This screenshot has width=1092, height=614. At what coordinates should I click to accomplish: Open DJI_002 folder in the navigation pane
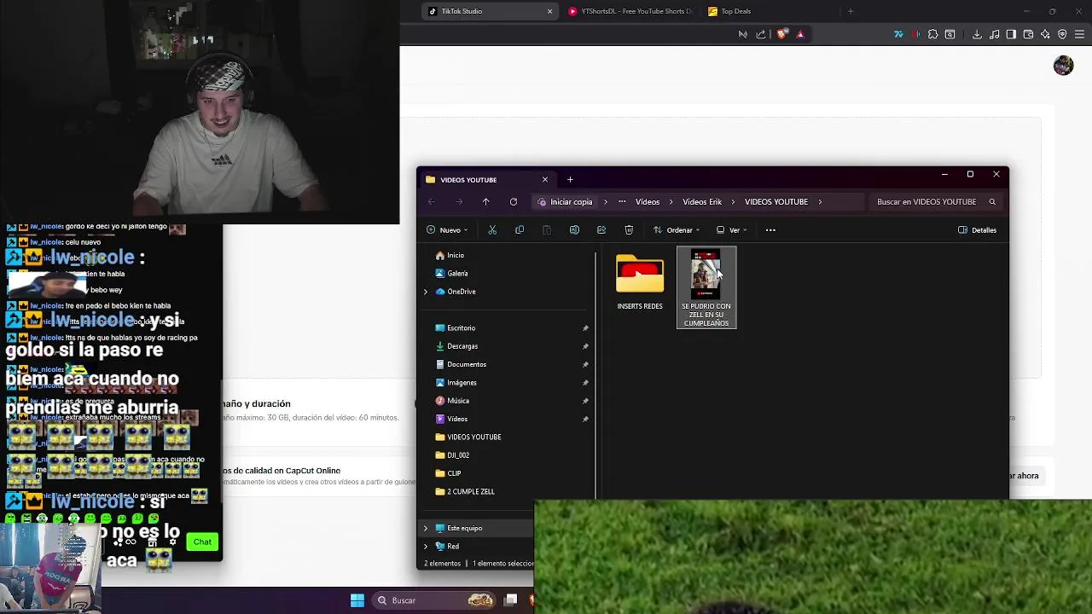458,455
